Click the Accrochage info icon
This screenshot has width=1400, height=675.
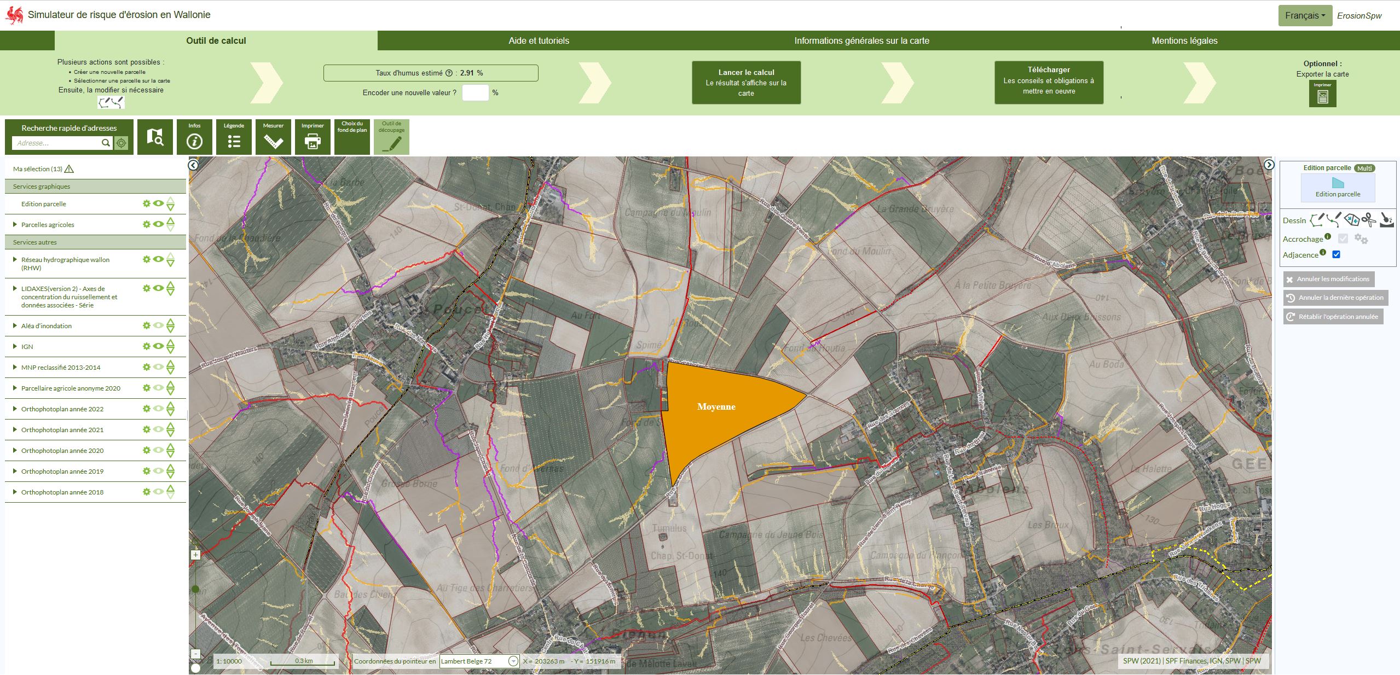click(1327, 236)
